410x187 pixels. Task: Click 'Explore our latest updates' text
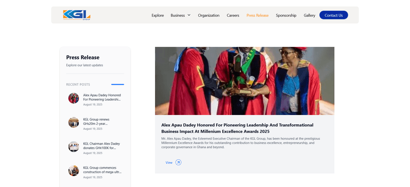tap(85, 65)
